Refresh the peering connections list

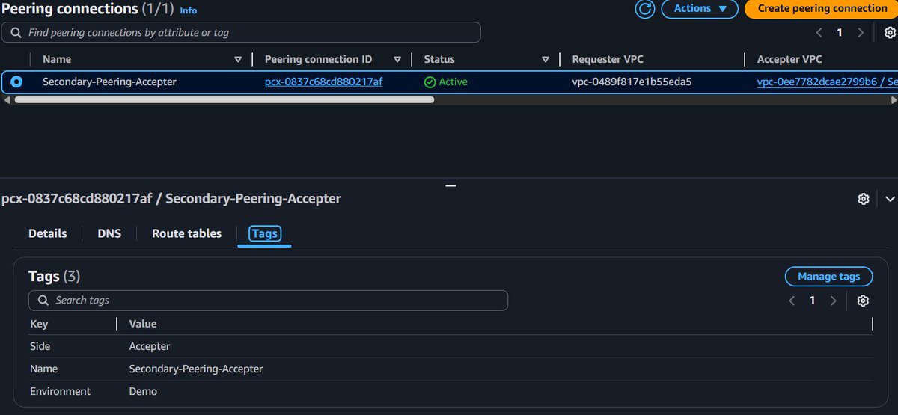pos(644,9)
